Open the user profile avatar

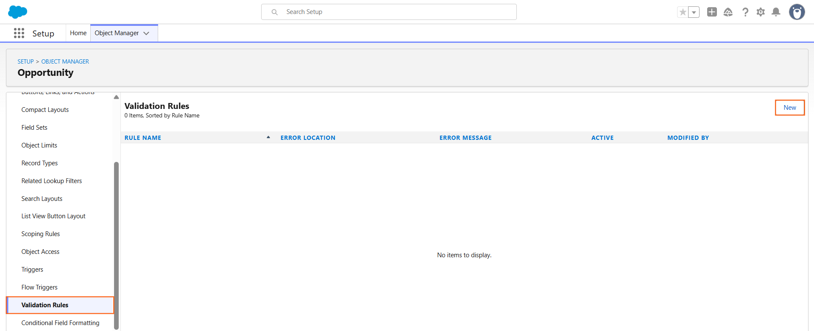[797, 12]
